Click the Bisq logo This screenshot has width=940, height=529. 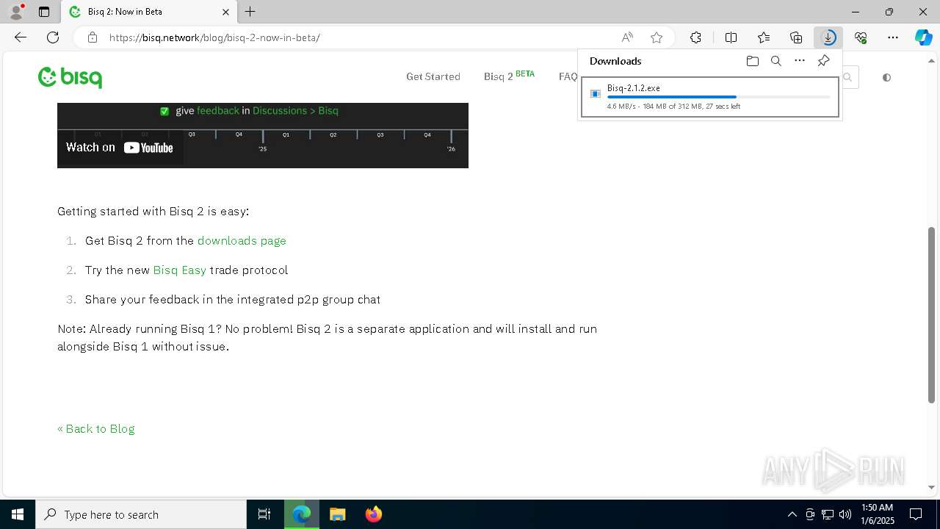point(70,77)
